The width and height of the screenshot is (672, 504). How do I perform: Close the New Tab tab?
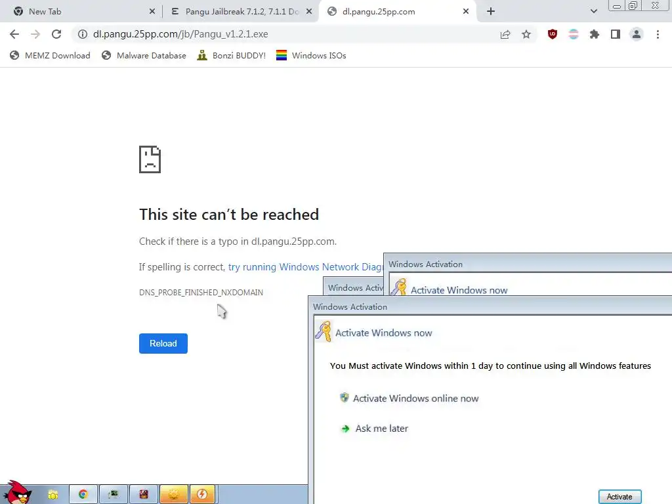click(152, 12)
